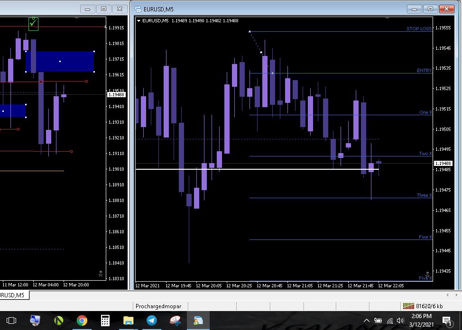The width and height of the screenshot is (462, 330).
Task: Open File Explorer from the taskbar
Action: pyautogui.click(x=128, y=321)
